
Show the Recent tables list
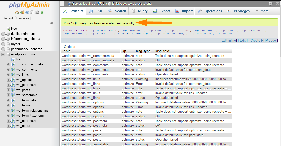[8, 18]
